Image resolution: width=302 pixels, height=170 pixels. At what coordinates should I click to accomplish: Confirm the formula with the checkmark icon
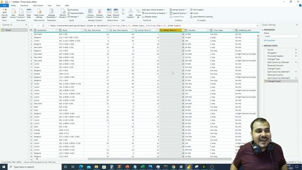click(x=38, y=25)
